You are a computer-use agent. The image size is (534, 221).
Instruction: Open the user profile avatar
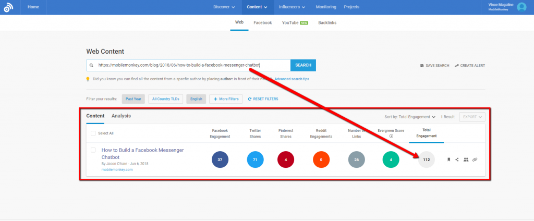pos(521,7)
